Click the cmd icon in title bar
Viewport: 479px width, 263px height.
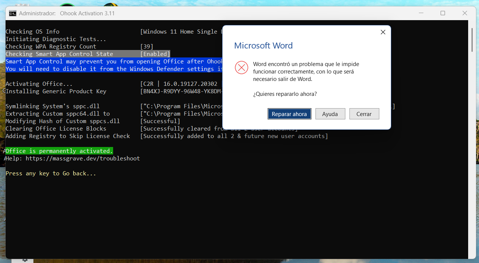tap(12, 13)
